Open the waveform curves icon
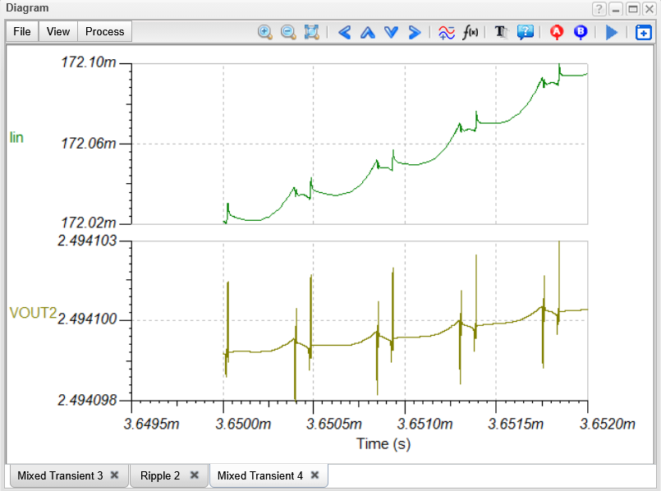 point(446,32)
